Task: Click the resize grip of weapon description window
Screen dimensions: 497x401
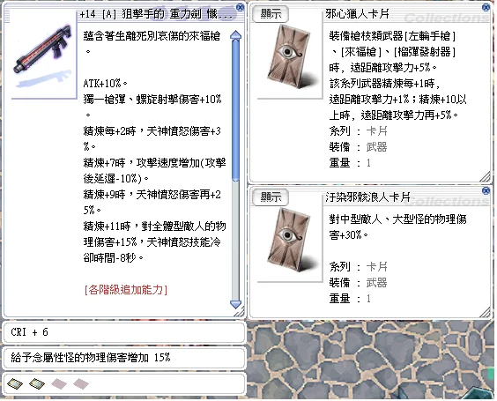Action: point(240,312)
